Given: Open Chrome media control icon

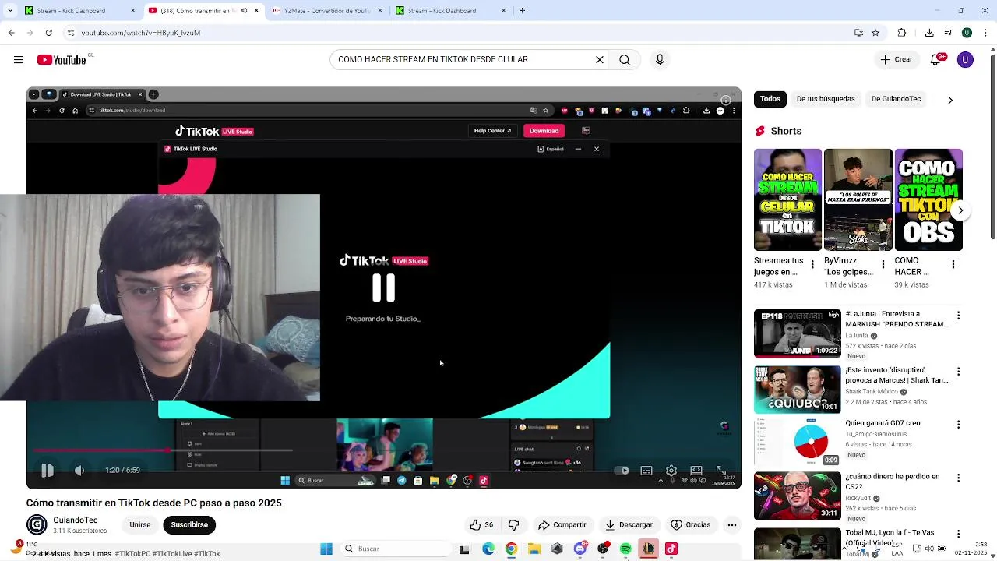Looking at the screenshot, I should 948,33.
